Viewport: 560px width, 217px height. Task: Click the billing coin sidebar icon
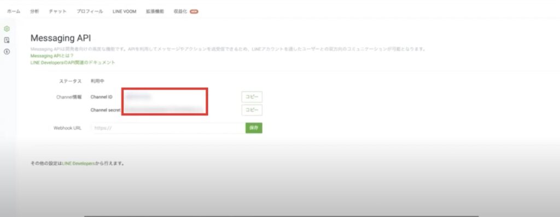coord(7,52)
